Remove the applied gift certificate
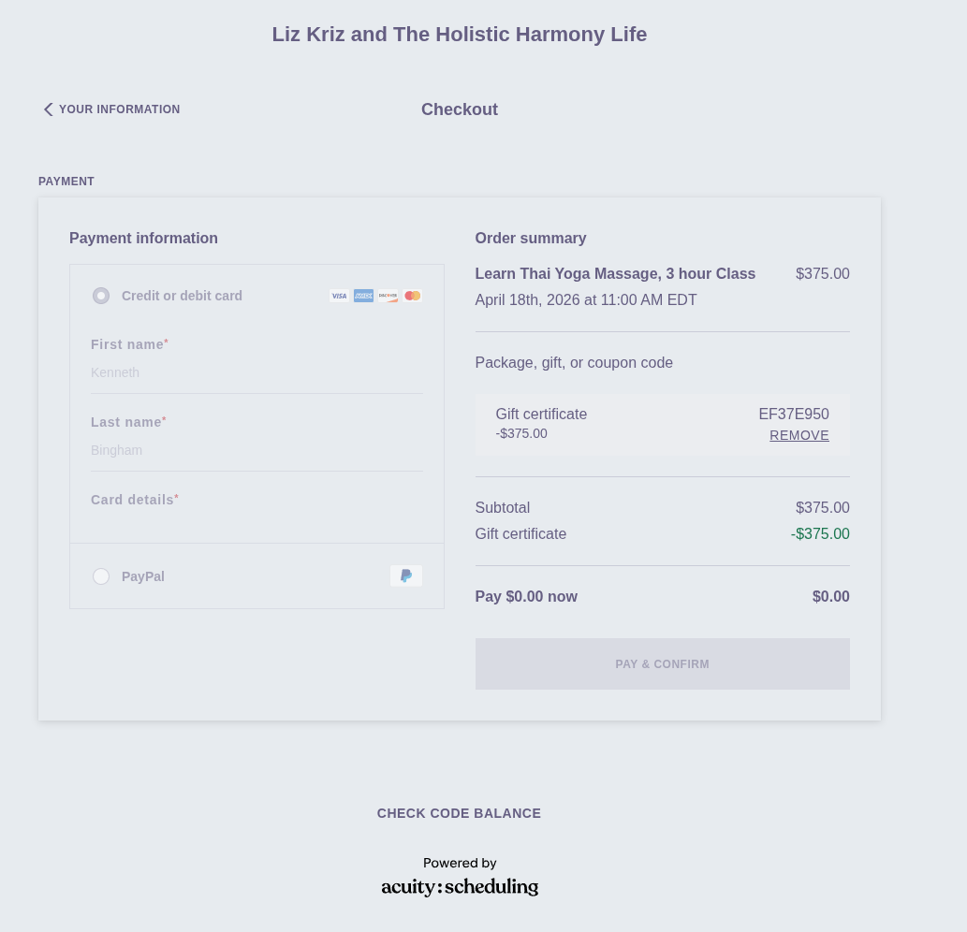 pos(799,435)
